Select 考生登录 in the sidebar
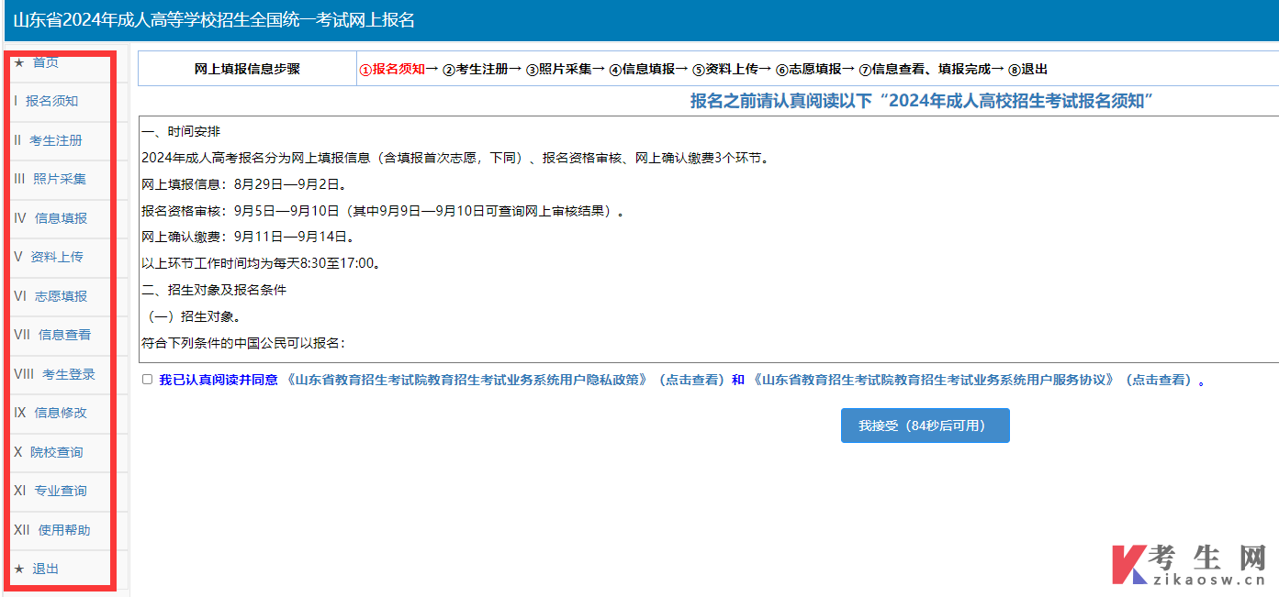Screen dimensions: 1279x597 click(68, 374)
